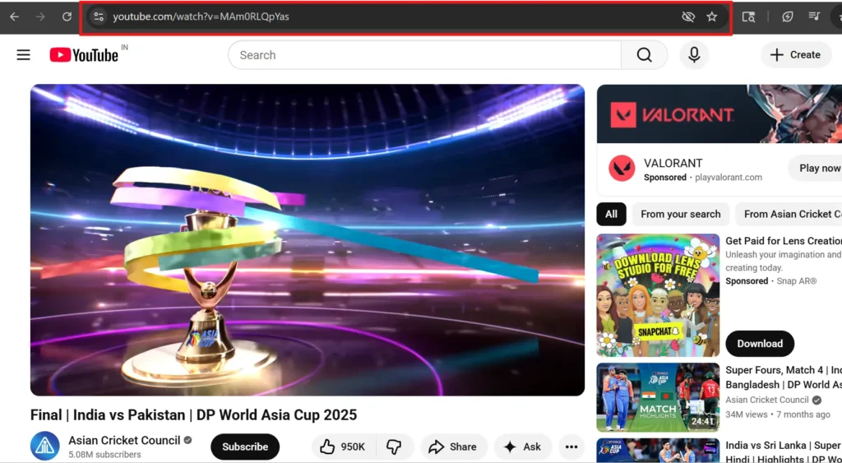Click Play now on the Valorant ad
This screenshot has height=463, width=842.
[x=817, y=168]
